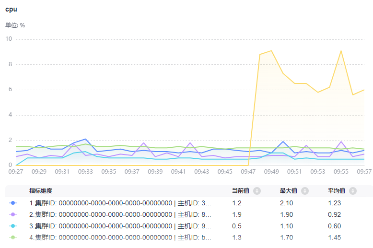Toggle cyan series 3 legend marker

[13, 226]
